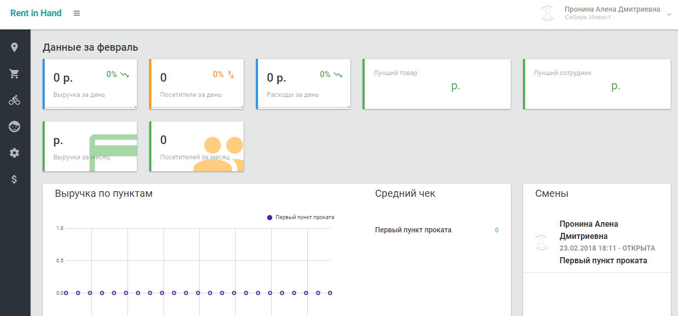Click the open shift entry in Смены

click(597, 242)
